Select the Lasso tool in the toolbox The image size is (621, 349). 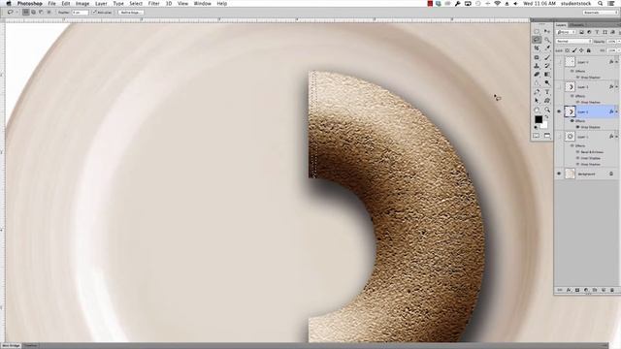pos(537,40)
